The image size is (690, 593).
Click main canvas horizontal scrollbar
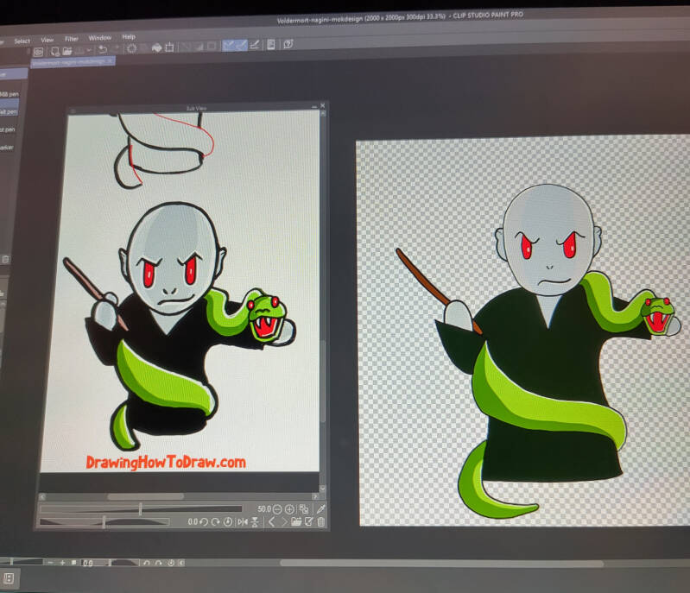pos(441,563)
